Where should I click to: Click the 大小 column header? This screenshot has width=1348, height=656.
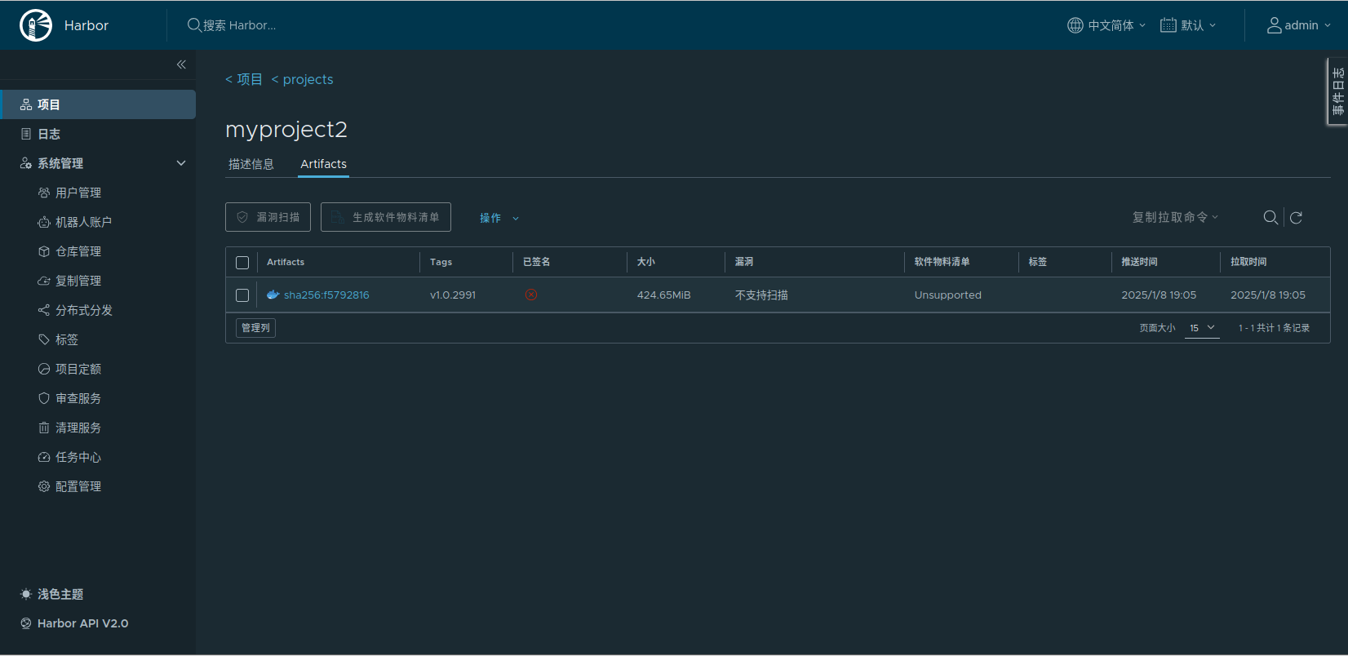[646, 262]
